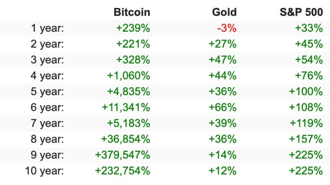Click Bitcoin's +379,547% nine-year return
330x185 pixels.
[123, 155]
